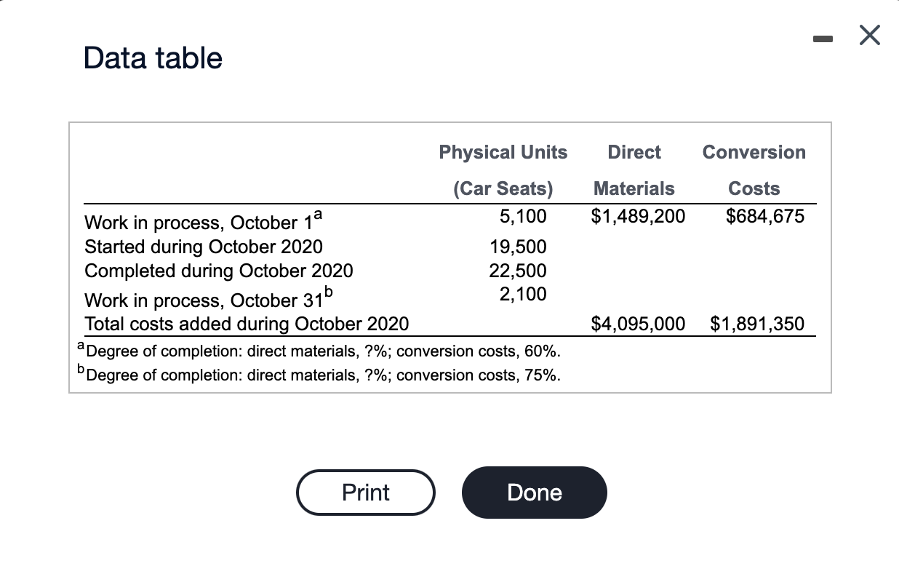This screenshot has width=899, height=566.
Task: Select the Completed during October 2020 row
Action: pos(219,271)
